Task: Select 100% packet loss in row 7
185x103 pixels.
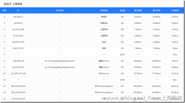Action: pyautogui.click(x=122, y=55)
